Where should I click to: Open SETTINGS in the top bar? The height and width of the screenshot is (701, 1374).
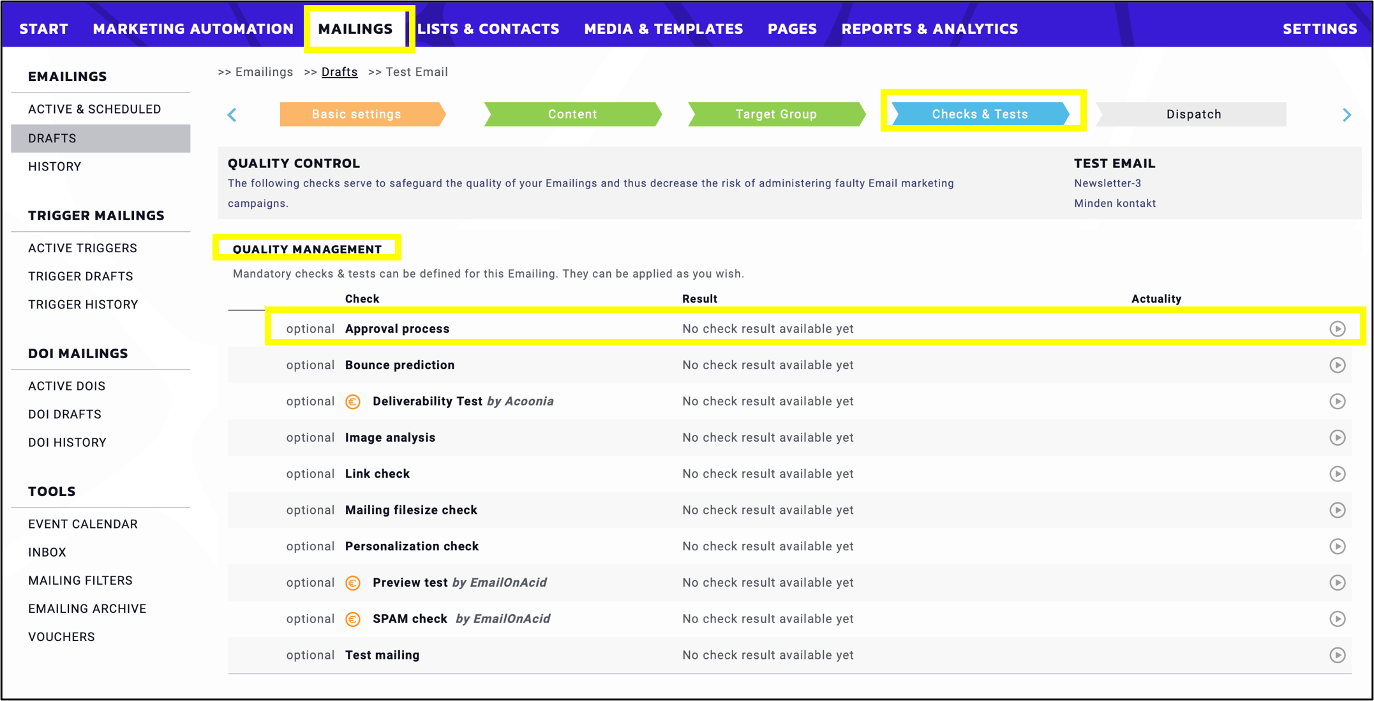[1320, 29]
